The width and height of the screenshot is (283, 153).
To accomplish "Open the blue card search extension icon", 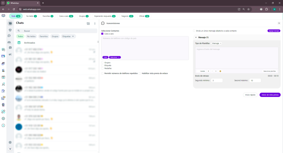I will pyautogui.click(x=3, y=56).
